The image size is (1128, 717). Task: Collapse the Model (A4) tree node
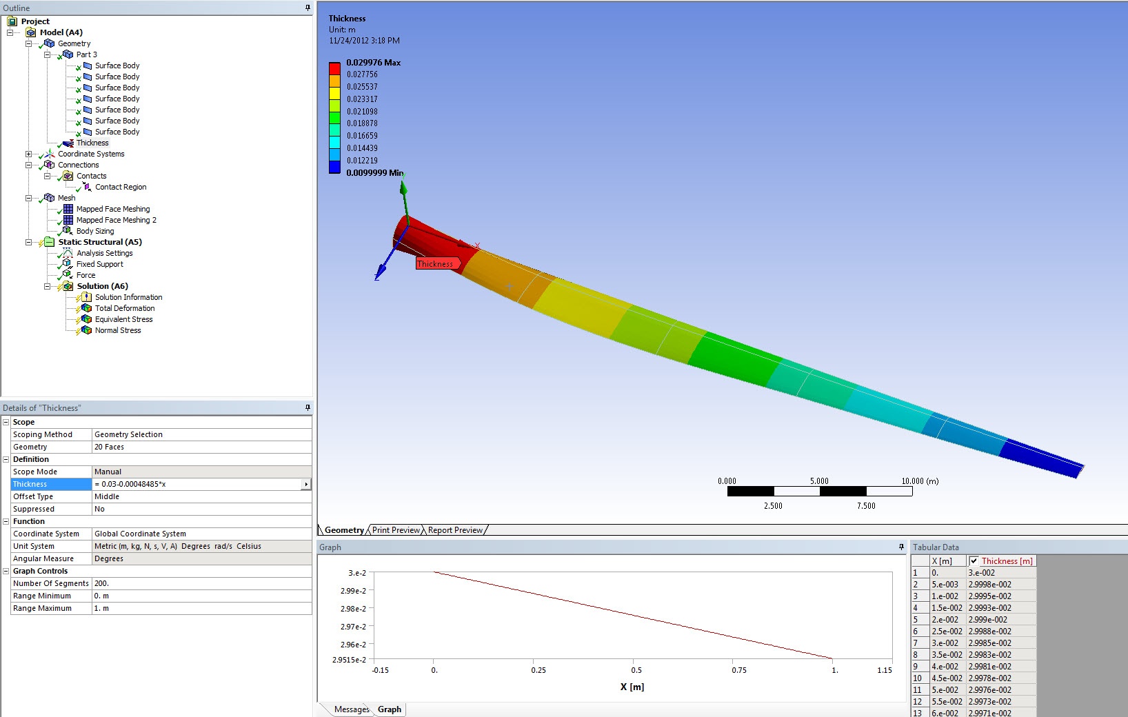click(10, 32)
